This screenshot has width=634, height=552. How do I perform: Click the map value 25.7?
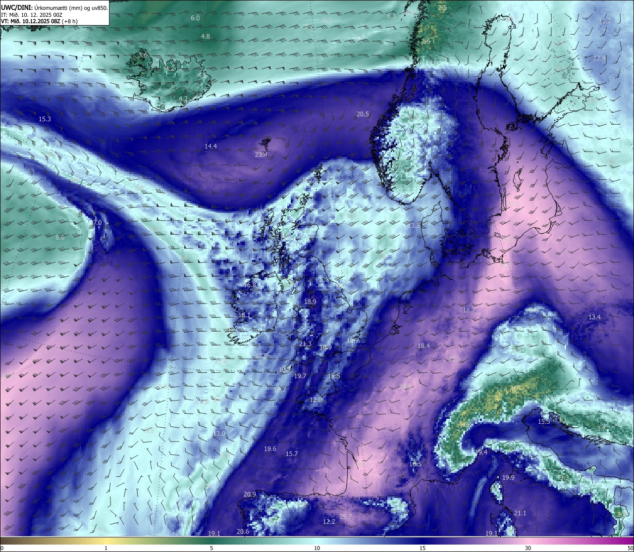click(345, 517)
